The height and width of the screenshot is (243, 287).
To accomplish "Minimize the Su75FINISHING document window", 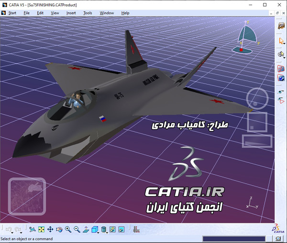I will tap(271, 13).
